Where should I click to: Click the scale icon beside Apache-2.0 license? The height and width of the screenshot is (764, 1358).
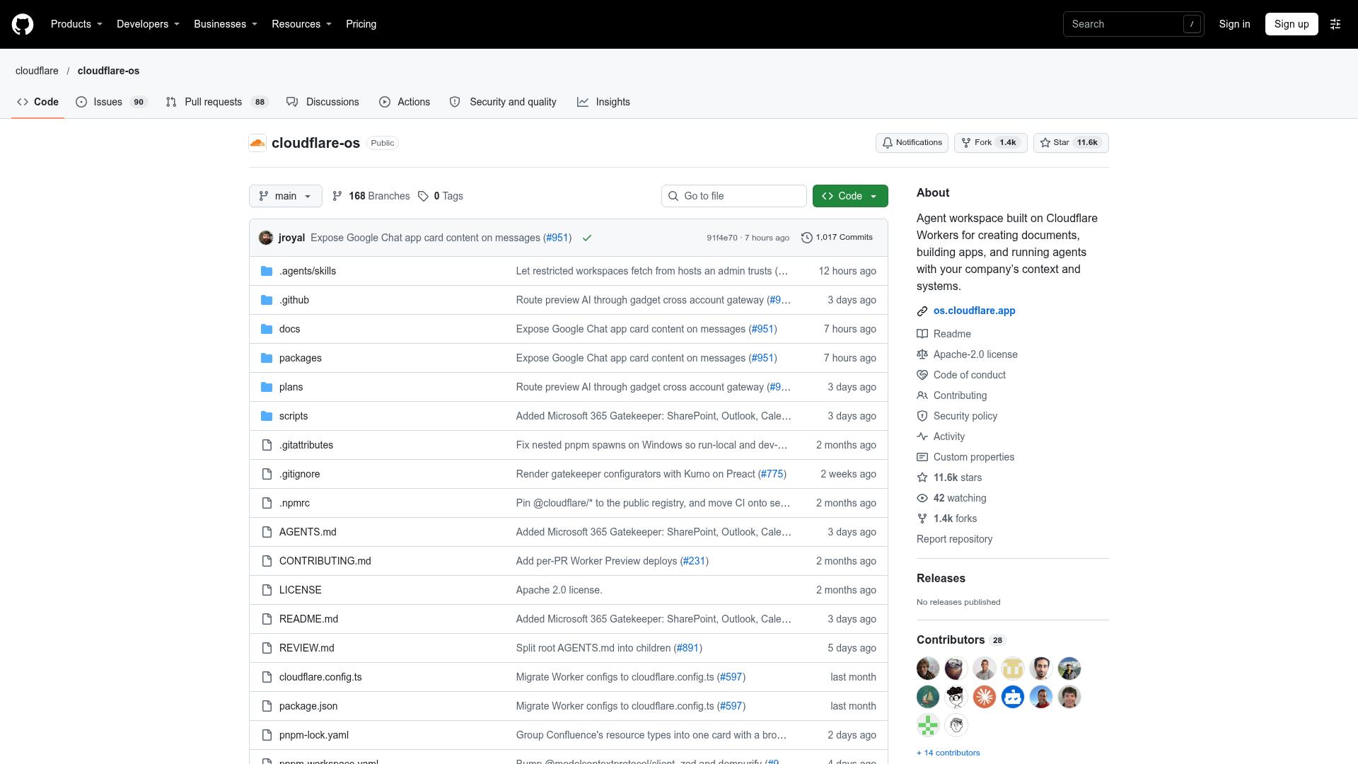coord(922,354)
